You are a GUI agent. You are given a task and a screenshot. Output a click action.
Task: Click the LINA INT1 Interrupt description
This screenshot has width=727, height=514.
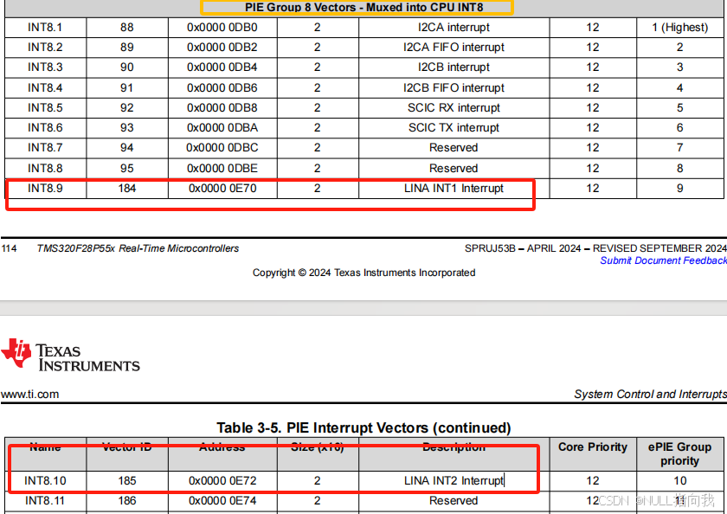pos(454,188)
